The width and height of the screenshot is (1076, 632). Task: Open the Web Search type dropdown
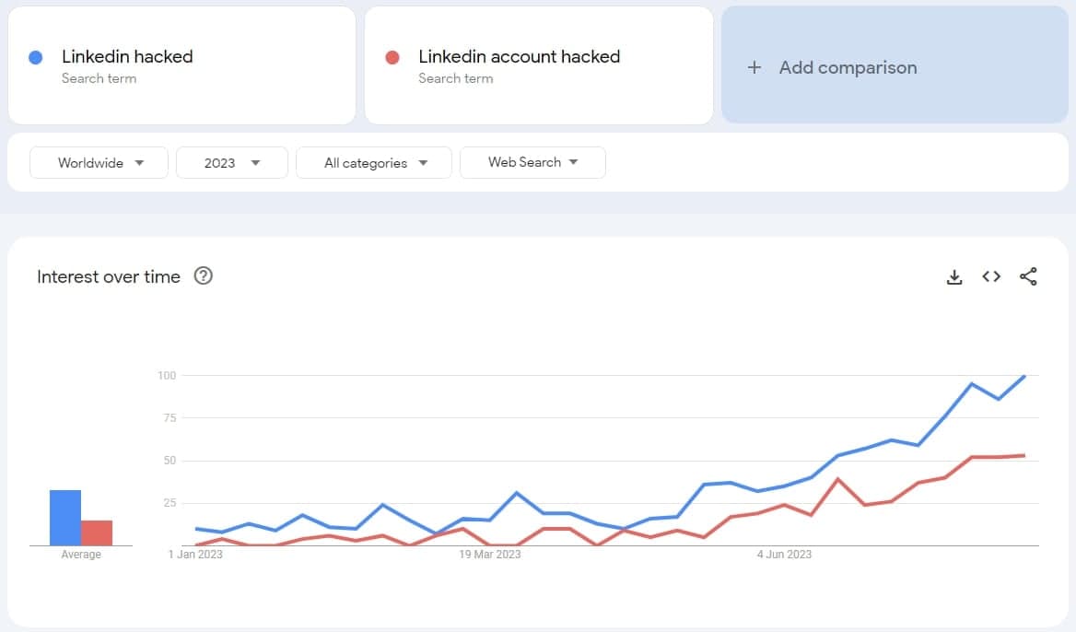pos(532,162)
